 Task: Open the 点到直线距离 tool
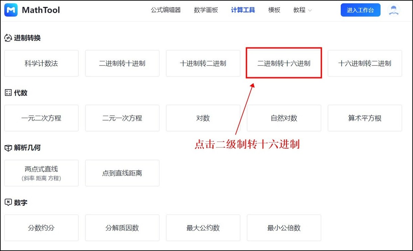(x=122, y=173)
